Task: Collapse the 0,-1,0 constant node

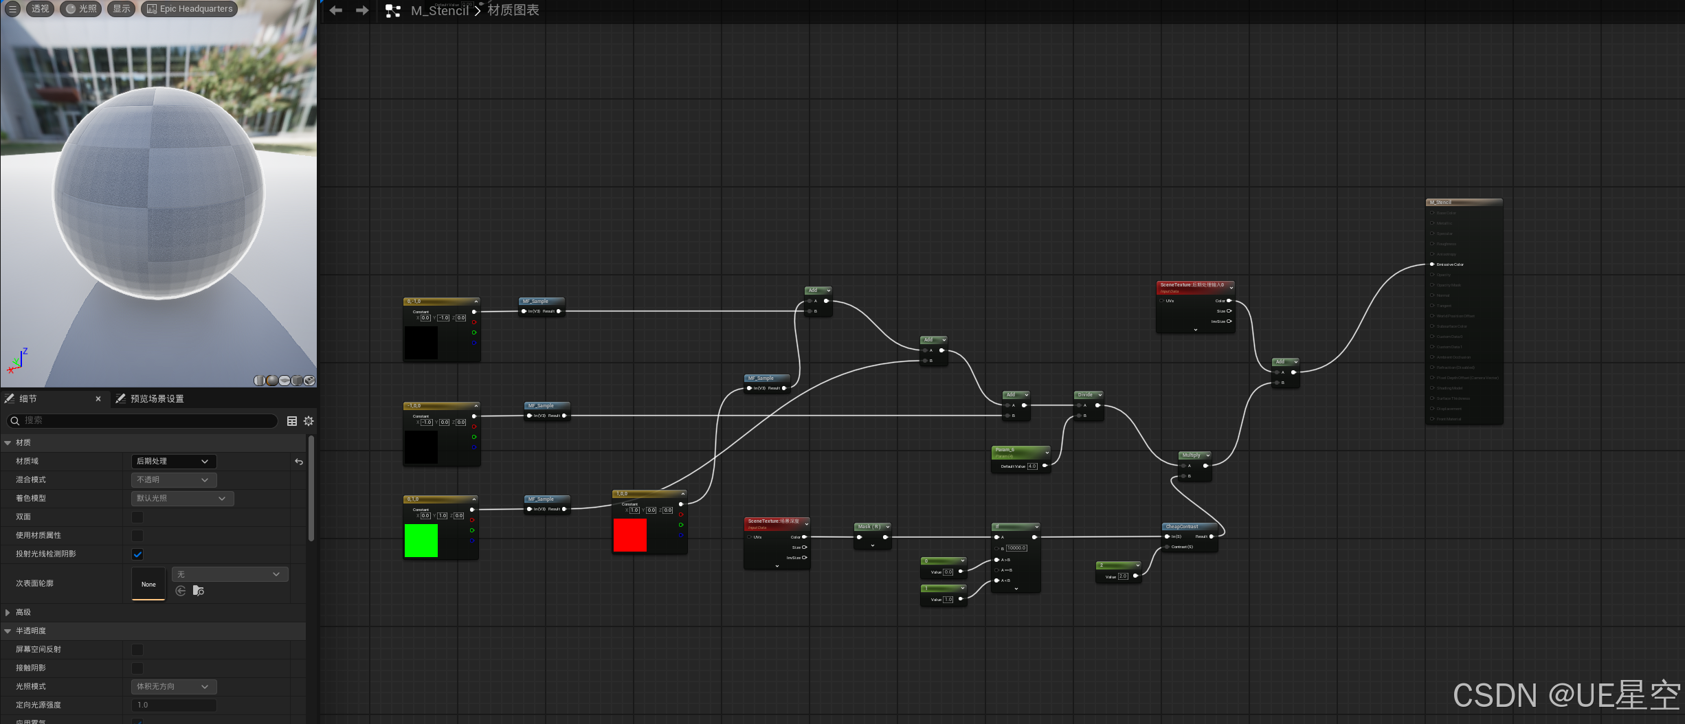Action: point(476,302)
